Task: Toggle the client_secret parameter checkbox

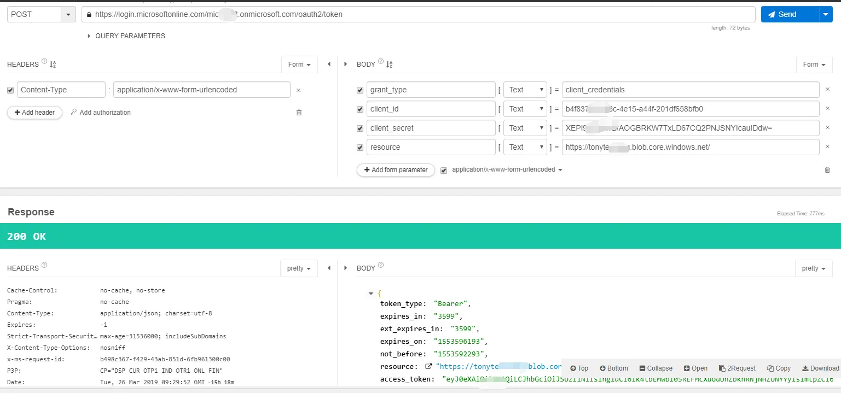Action: click(359, 128)
